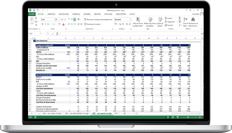232x133 pixels.
Task: Click the font color red A
Action: [x=63, y=24]
